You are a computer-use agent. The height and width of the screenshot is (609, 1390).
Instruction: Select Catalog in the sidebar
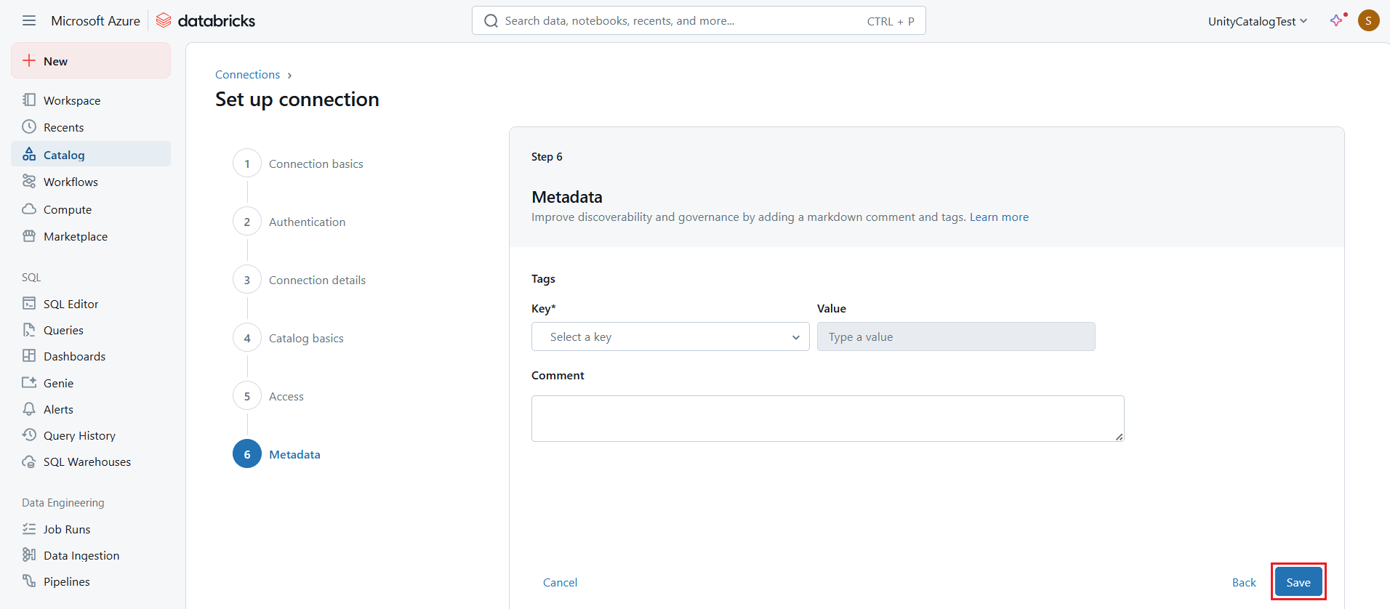pyautogui.click(x=64, y=155)
